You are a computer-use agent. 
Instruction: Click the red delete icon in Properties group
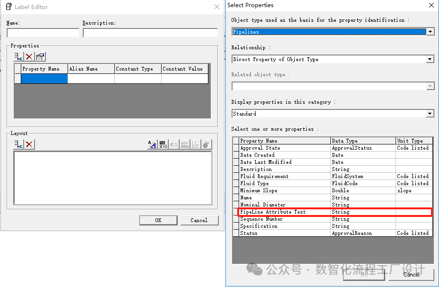tap(29, 57)
